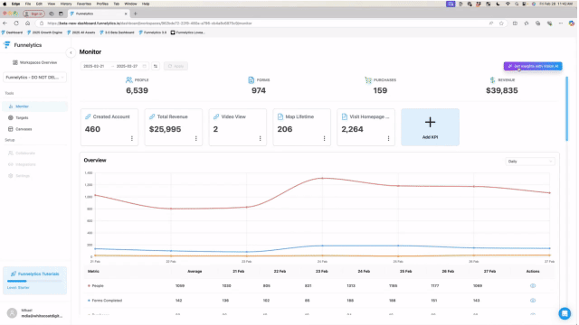Click the People metric icon
579x325 pixels.
coord(128,80)
